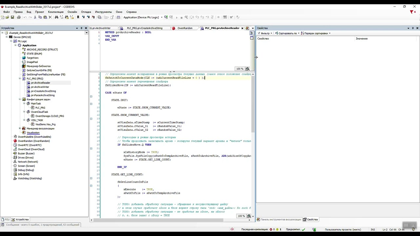The width and height of the screenshot is (420, 236).
Task: Open the Отладка menu
Action: coord(86,12)
